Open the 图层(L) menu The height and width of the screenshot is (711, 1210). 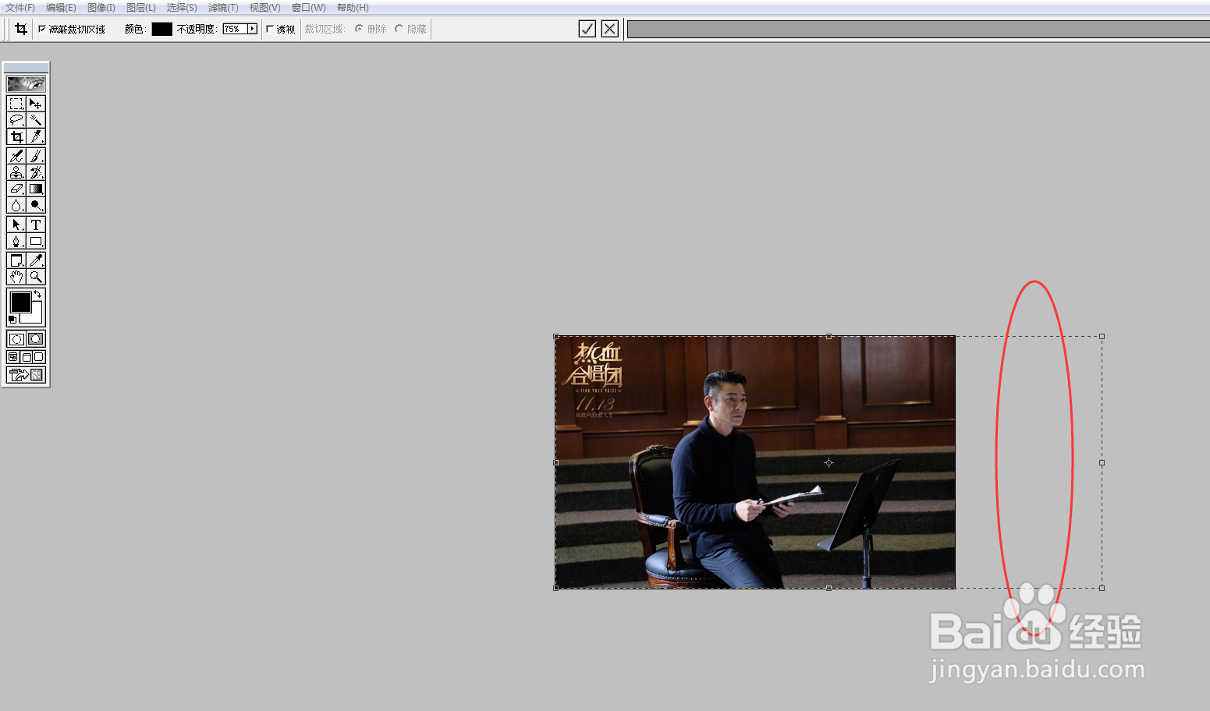point(141,8)
